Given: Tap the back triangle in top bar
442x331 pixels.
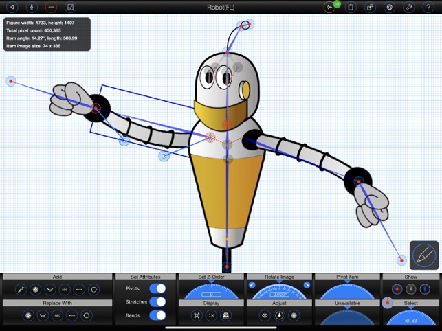Looking at the screenshot, I should [x=12, y=8].
